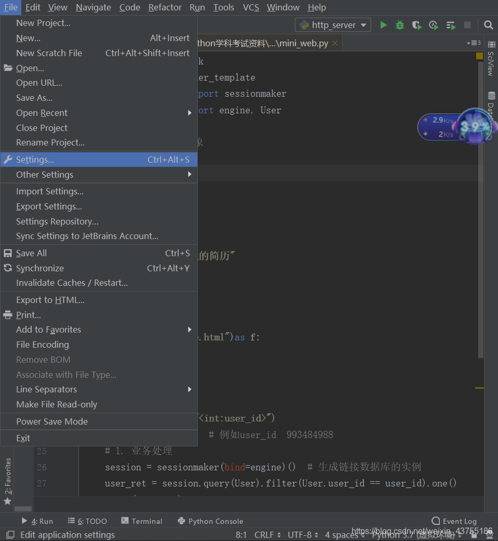Select Save As... entry
This screenshot has width=498, height=541.
[99, 98]
